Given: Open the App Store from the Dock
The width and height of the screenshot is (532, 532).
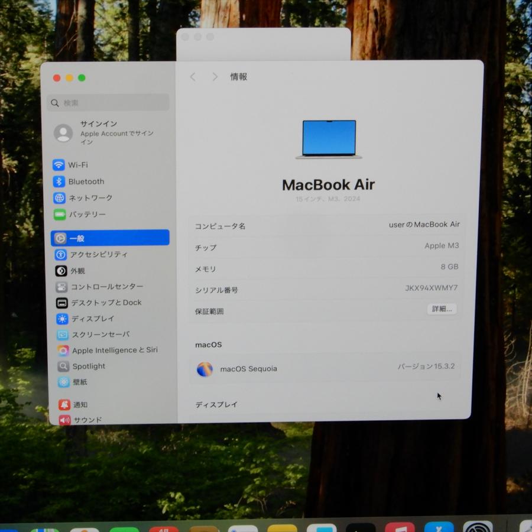Looking at the screenshot, I should [x=439, y=527].
